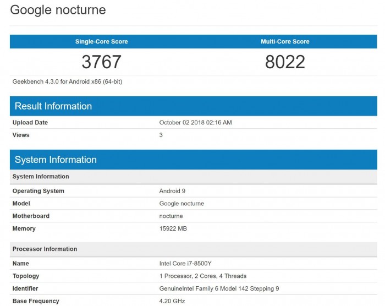The image size is (385, 306).
Task: Click the blue System Information header
Action: (x=194, y=160)
